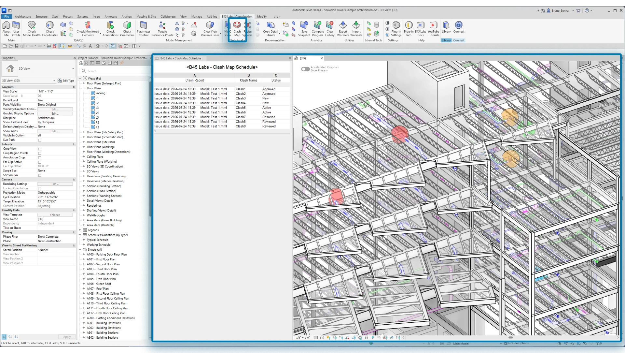The image size is (625, 353).
Task: Click the Autodesk App Store cart icon
Action: tap(578, 10)
